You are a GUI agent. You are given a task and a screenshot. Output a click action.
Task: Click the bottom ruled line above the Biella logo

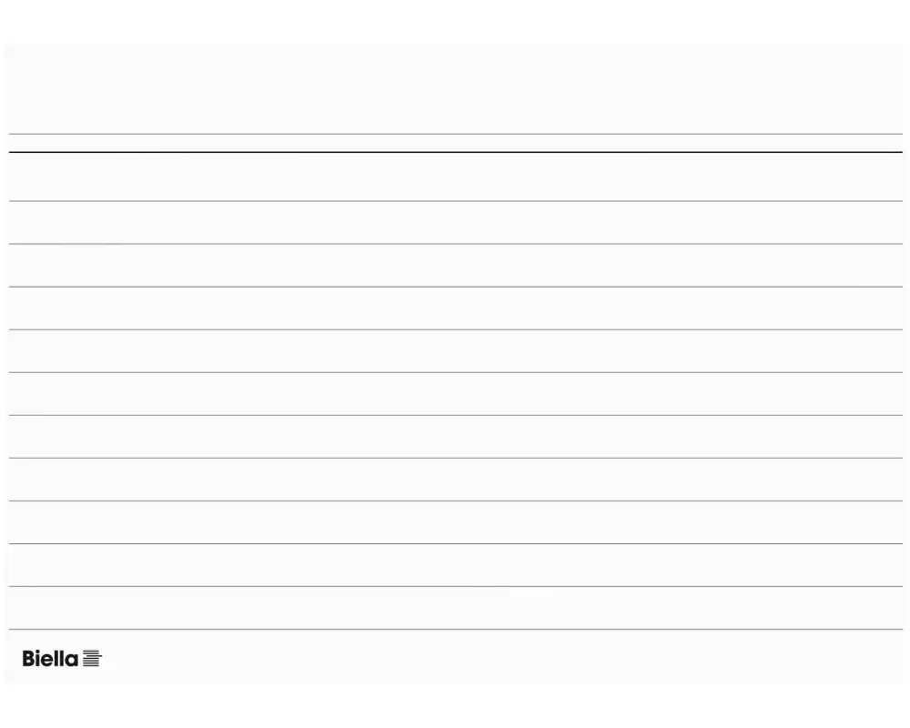(455, 629)
